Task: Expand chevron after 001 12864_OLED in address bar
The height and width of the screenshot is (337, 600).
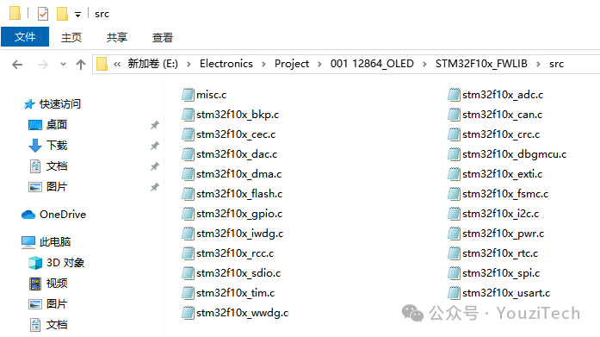Action: (x=424, y=64)
